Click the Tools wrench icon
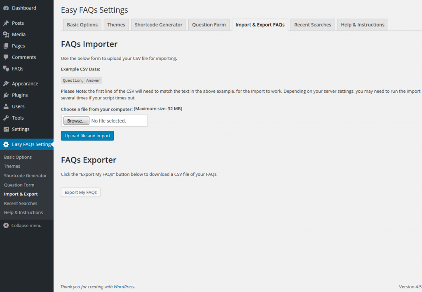 tap(6, 118)
